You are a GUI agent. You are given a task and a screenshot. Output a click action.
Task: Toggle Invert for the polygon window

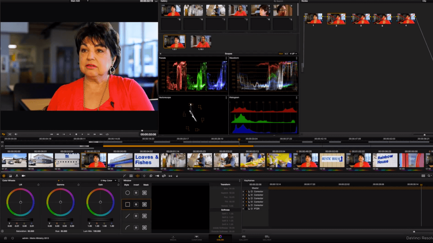pos(136,216)
